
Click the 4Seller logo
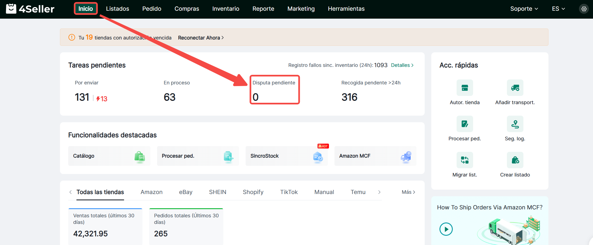click(x=30, y=9)
